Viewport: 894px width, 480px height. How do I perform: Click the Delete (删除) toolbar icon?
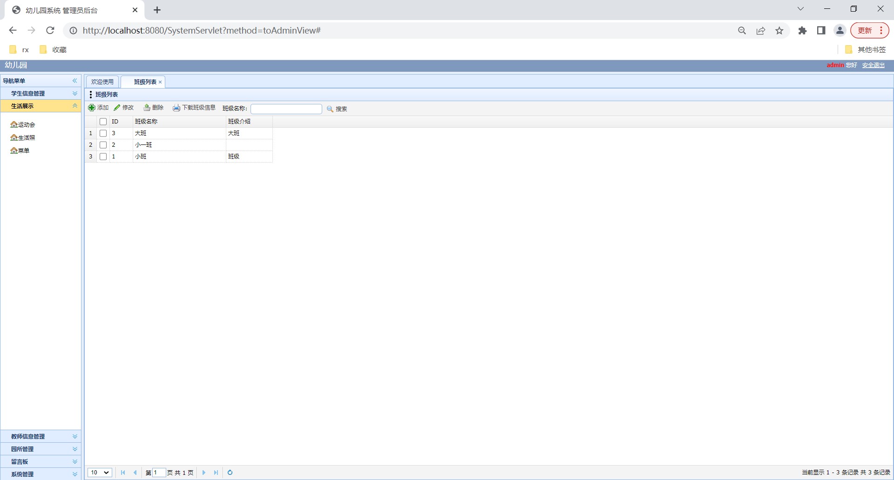(x=147, y=108)
